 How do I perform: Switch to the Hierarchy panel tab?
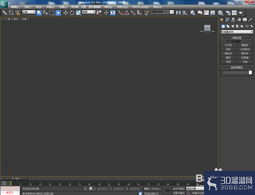tap(233, 20)
